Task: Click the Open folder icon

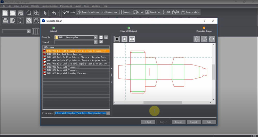Action: [13, 13]
